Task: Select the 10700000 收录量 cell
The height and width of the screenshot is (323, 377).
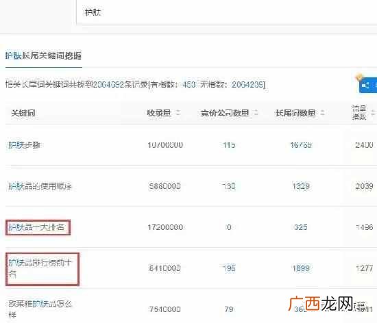Action: pyautogui.click(x=165, y=145)
